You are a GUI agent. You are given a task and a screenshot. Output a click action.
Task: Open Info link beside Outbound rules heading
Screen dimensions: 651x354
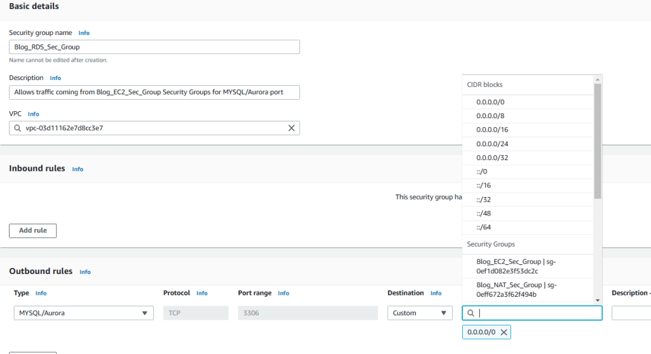point(85,272)
